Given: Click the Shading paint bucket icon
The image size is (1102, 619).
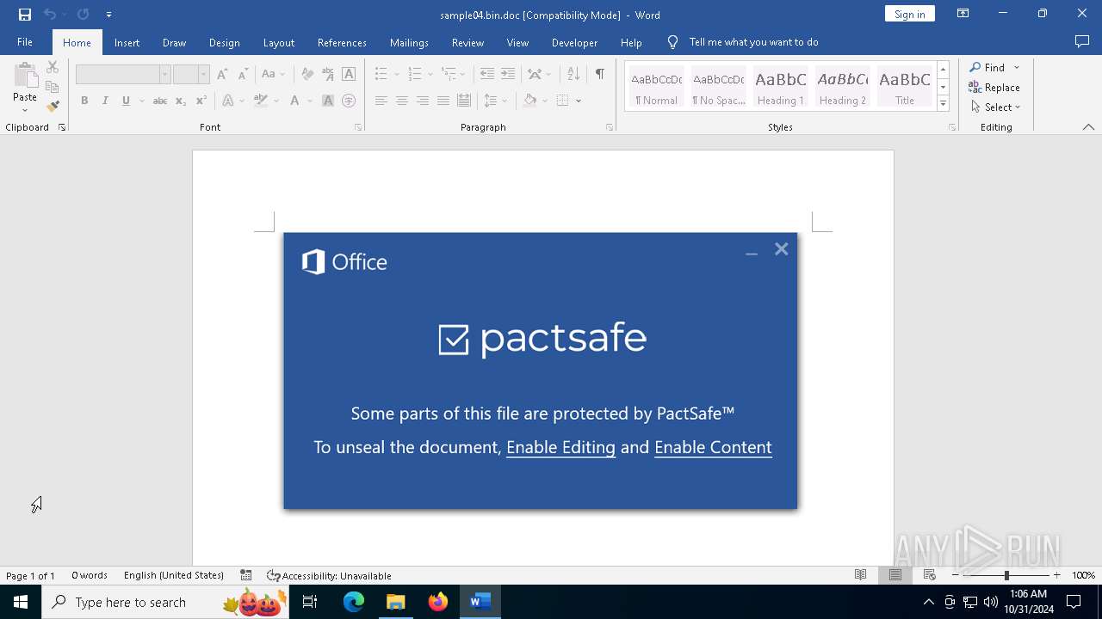Looking at the screenshot, I should [530, 101].
